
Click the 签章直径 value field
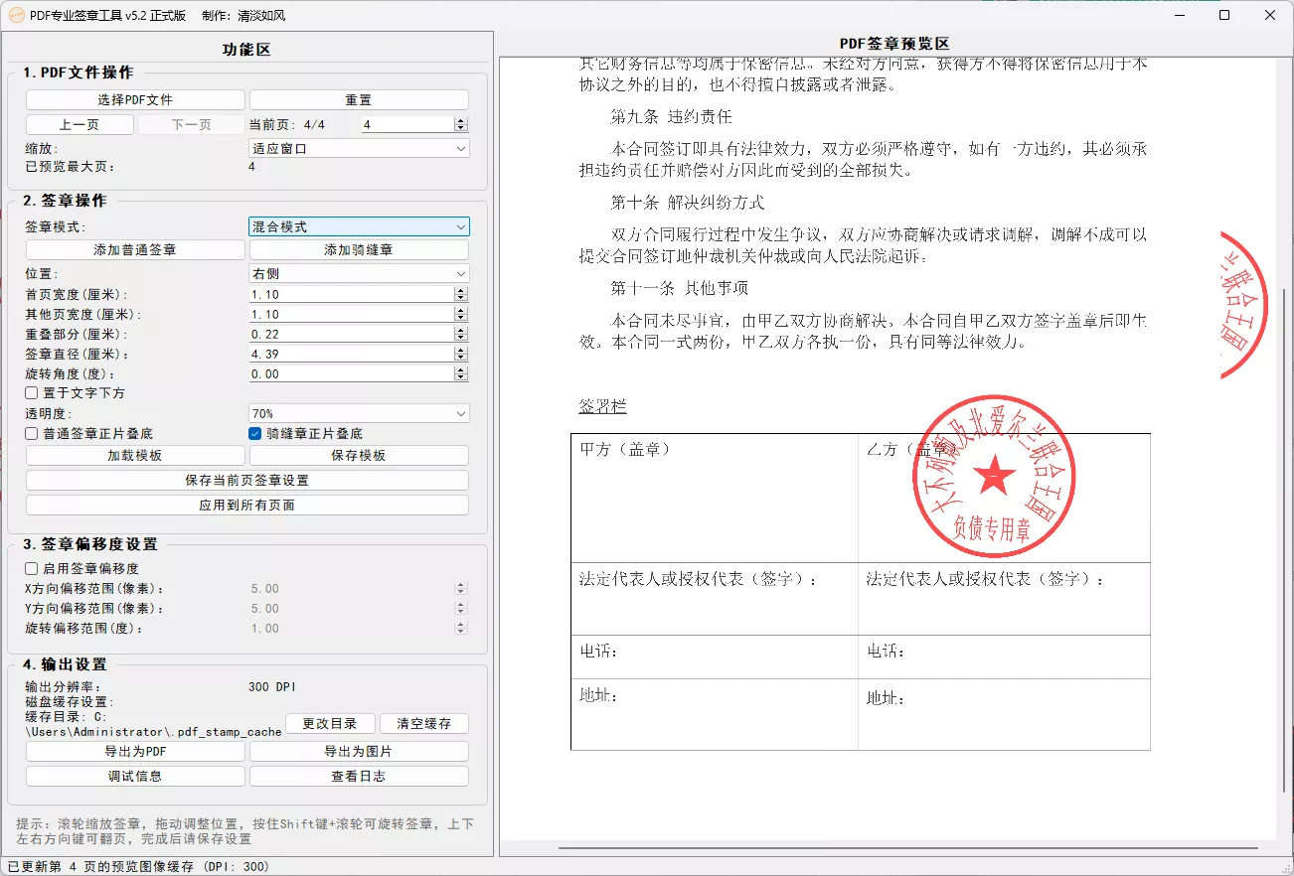click(x=352, y=354)
